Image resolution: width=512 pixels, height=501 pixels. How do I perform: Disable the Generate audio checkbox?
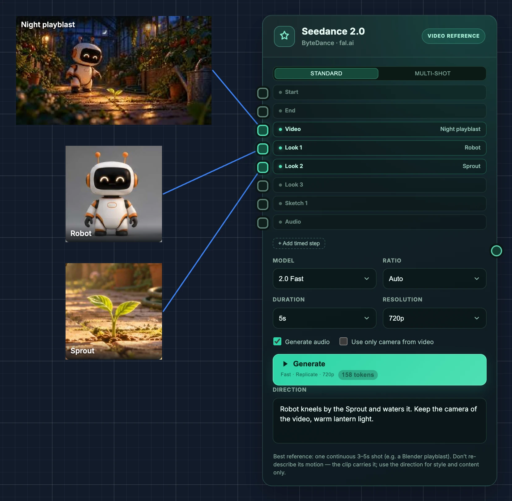pyautogui.click(x=277, y=341)
